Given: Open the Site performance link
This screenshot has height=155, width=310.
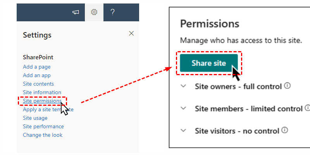Looking at the screenshot, I should [x=43, y=126].
